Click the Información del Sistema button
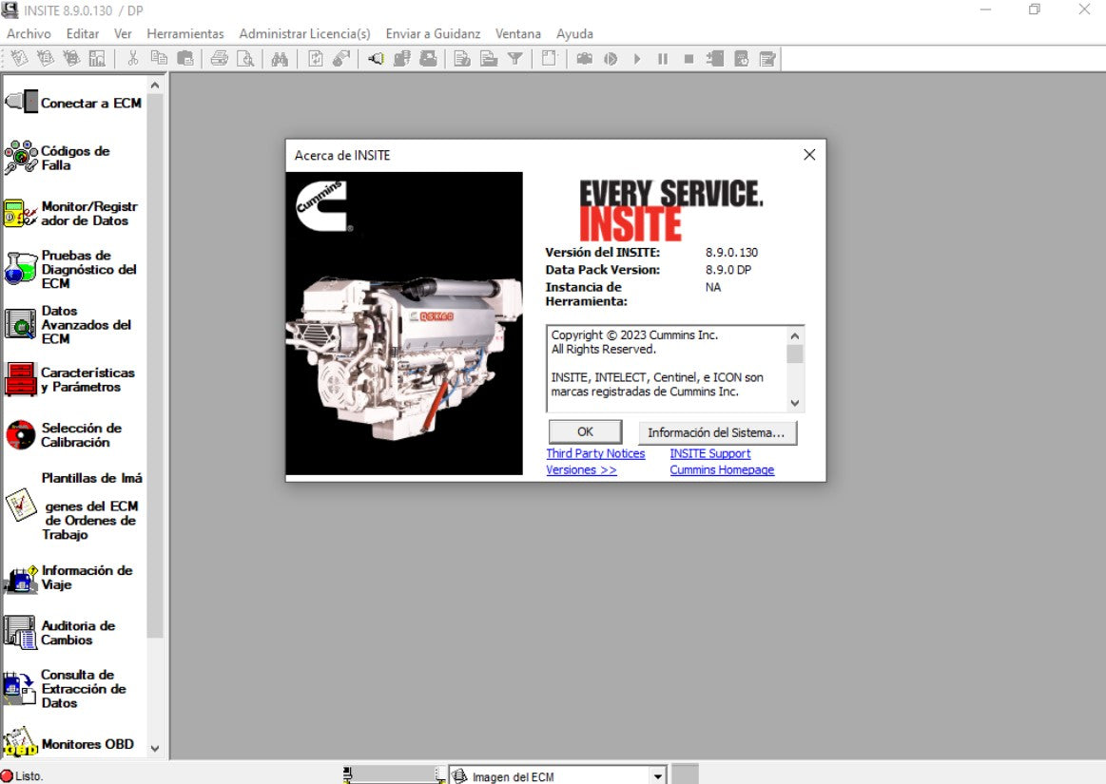The width and height of the screenshot is (1106, 784). point(716,432)
